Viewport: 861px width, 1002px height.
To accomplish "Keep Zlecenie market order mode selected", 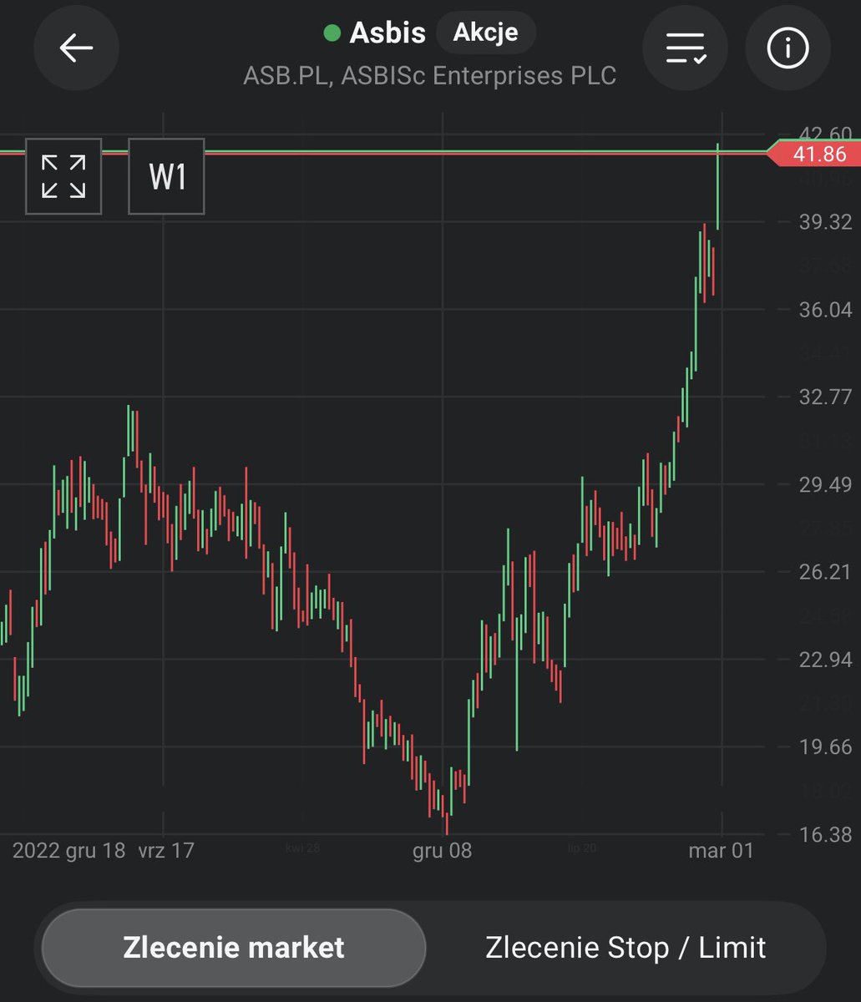I will pyautogui.click(x=234, y=947).
